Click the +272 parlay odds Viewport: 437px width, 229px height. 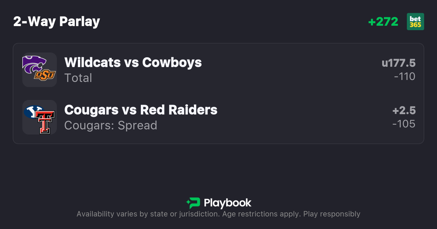[x=383, y=22]
